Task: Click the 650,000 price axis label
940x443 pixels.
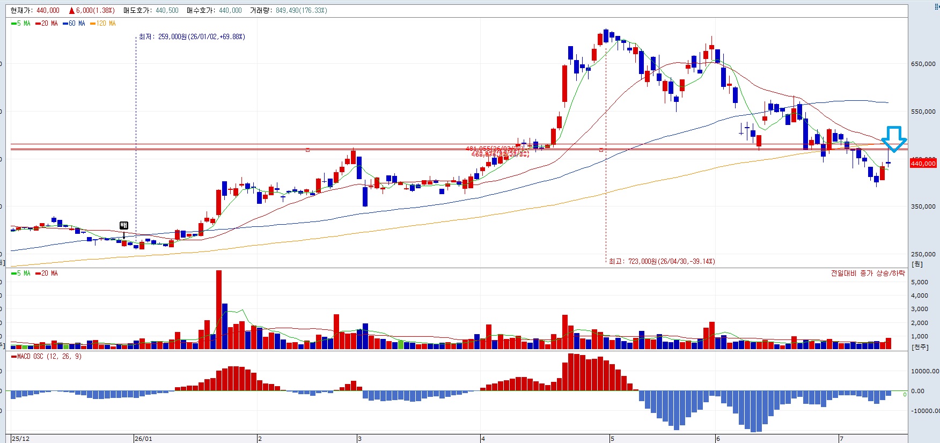Action: point(923,64)
